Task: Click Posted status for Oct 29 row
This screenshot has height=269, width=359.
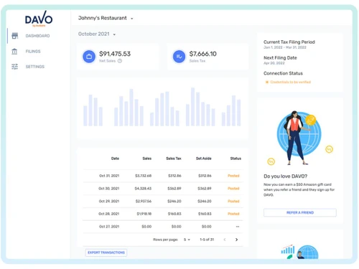Action: click(233, 201)
